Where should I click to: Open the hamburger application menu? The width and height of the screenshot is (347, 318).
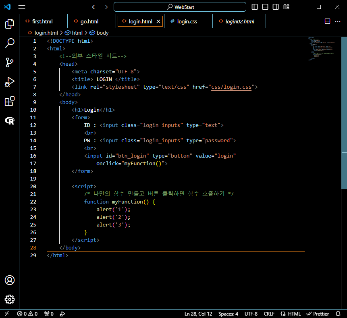click(22, 7)
